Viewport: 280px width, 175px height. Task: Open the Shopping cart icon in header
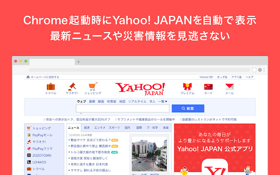pyautogui.click(x=93, y=87)
